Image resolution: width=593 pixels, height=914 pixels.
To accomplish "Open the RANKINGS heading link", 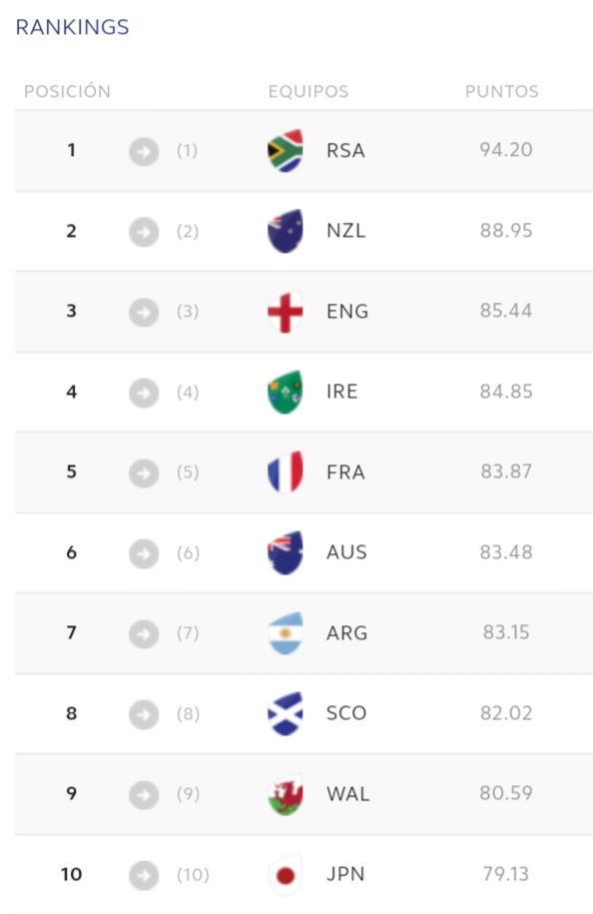I will pos(72,27).
